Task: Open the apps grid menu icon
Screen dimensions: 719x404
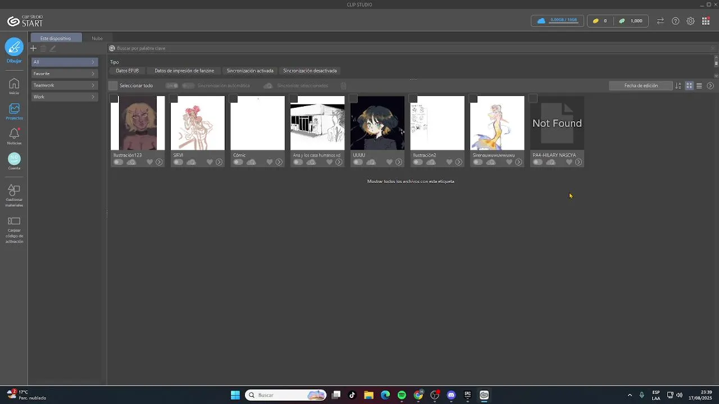Action: point(706,21)
